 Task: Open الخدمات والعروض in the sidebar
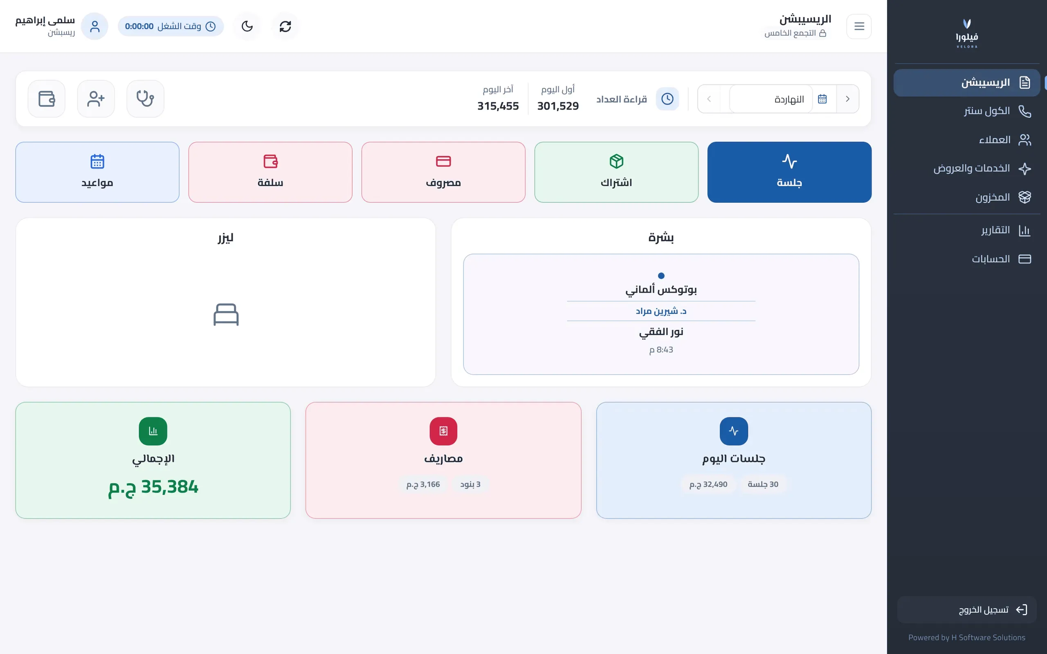[966, 168]
